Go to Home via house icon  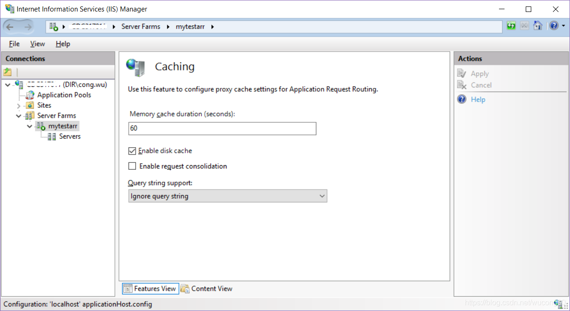(x=538, y=26)
